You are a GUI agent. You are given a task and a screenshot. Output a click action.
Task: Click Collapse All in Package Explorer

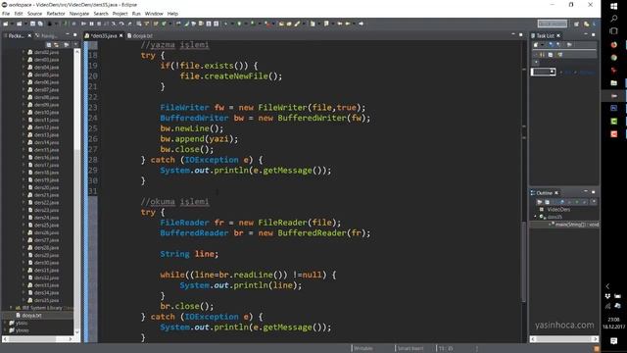tap(49, 45)
